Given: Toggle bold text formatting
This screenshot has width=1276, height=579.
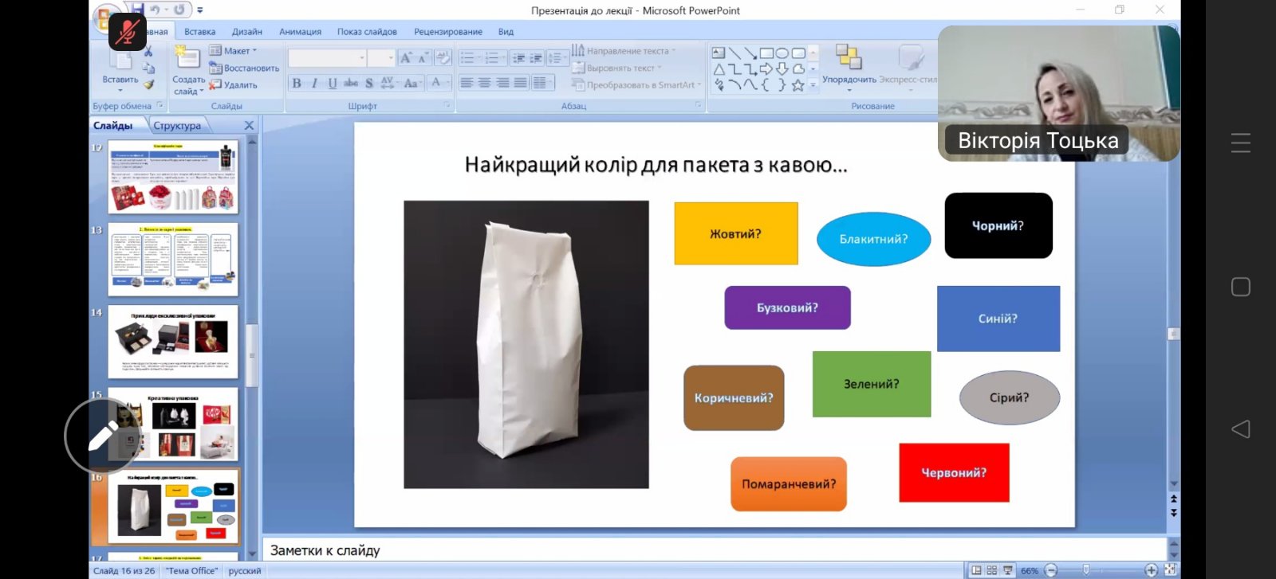Looking at the screenshot, I should pyautogui.click(x=297, y=83).
